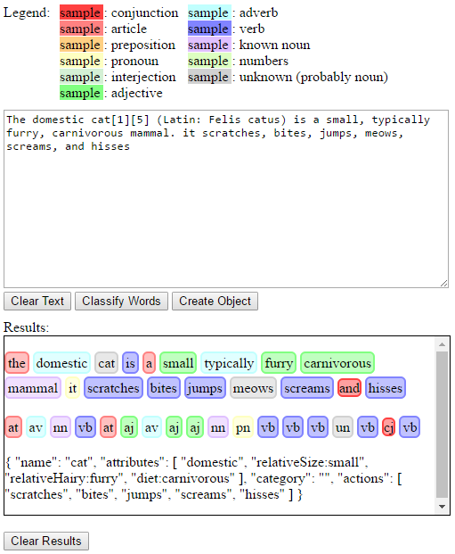
Task: Select the blue verb sample swatch
Action: point(209,29)
